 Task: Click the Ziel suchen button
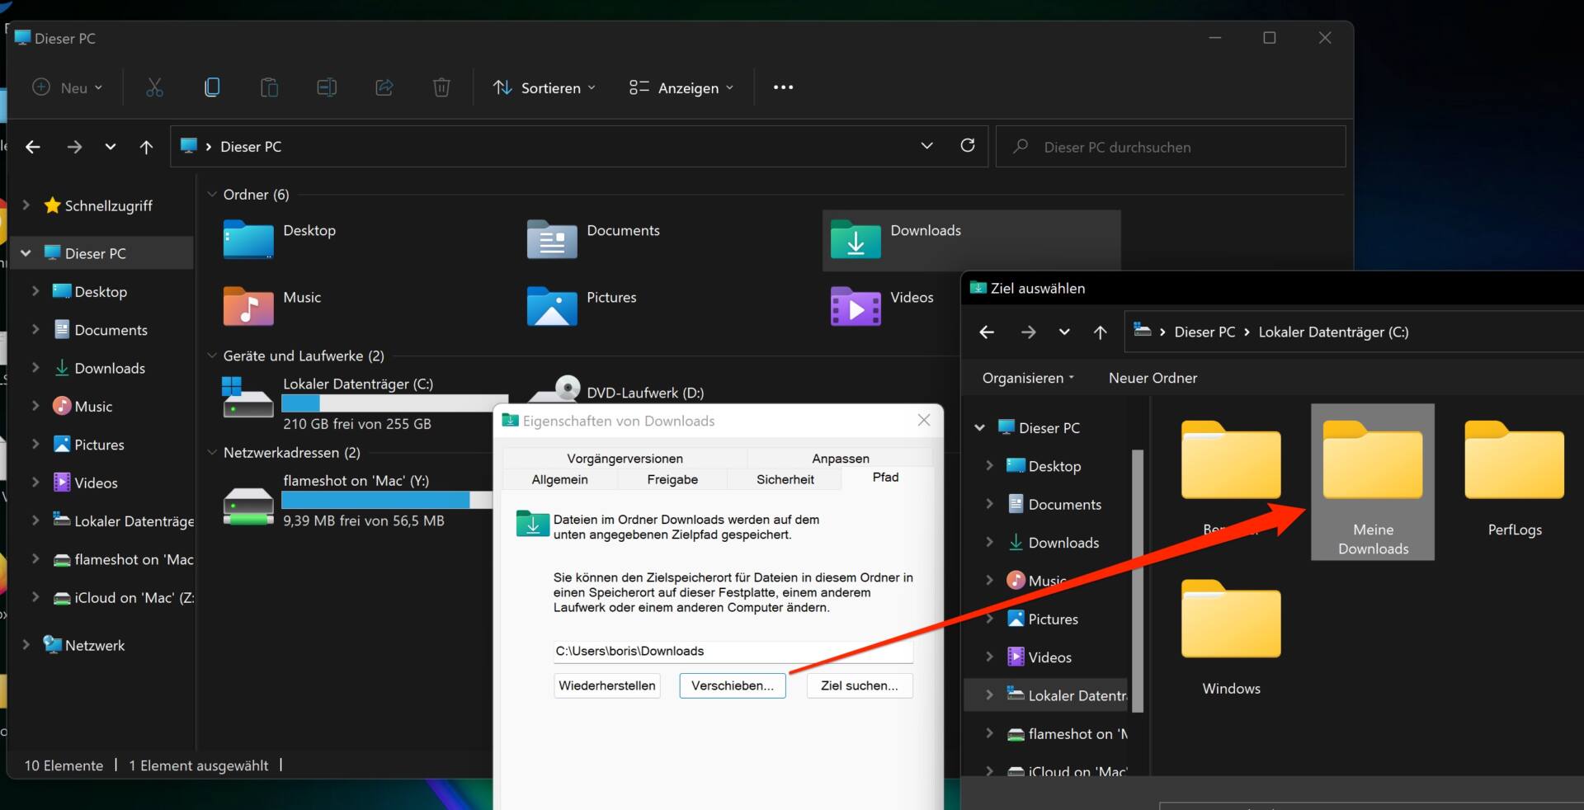pos(858,685)
